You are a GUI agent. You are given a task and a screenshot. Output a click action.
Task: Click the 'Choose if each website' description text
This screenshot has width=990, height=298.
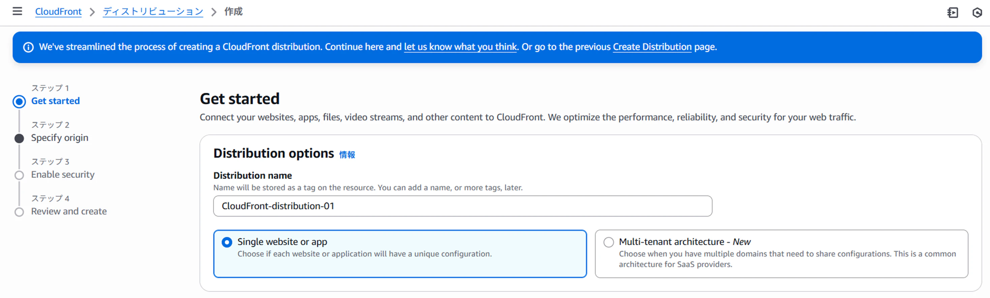[364, 254]
